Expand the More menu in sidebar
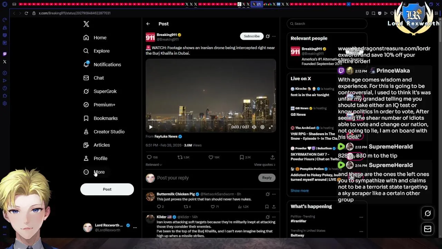The width and height of the screenshot is (442, 249). [x=94, y=172]
